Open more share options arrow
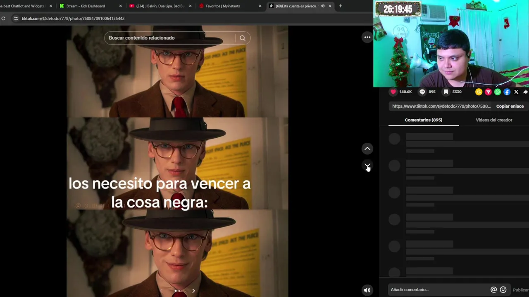 click(x=525, y=92)
